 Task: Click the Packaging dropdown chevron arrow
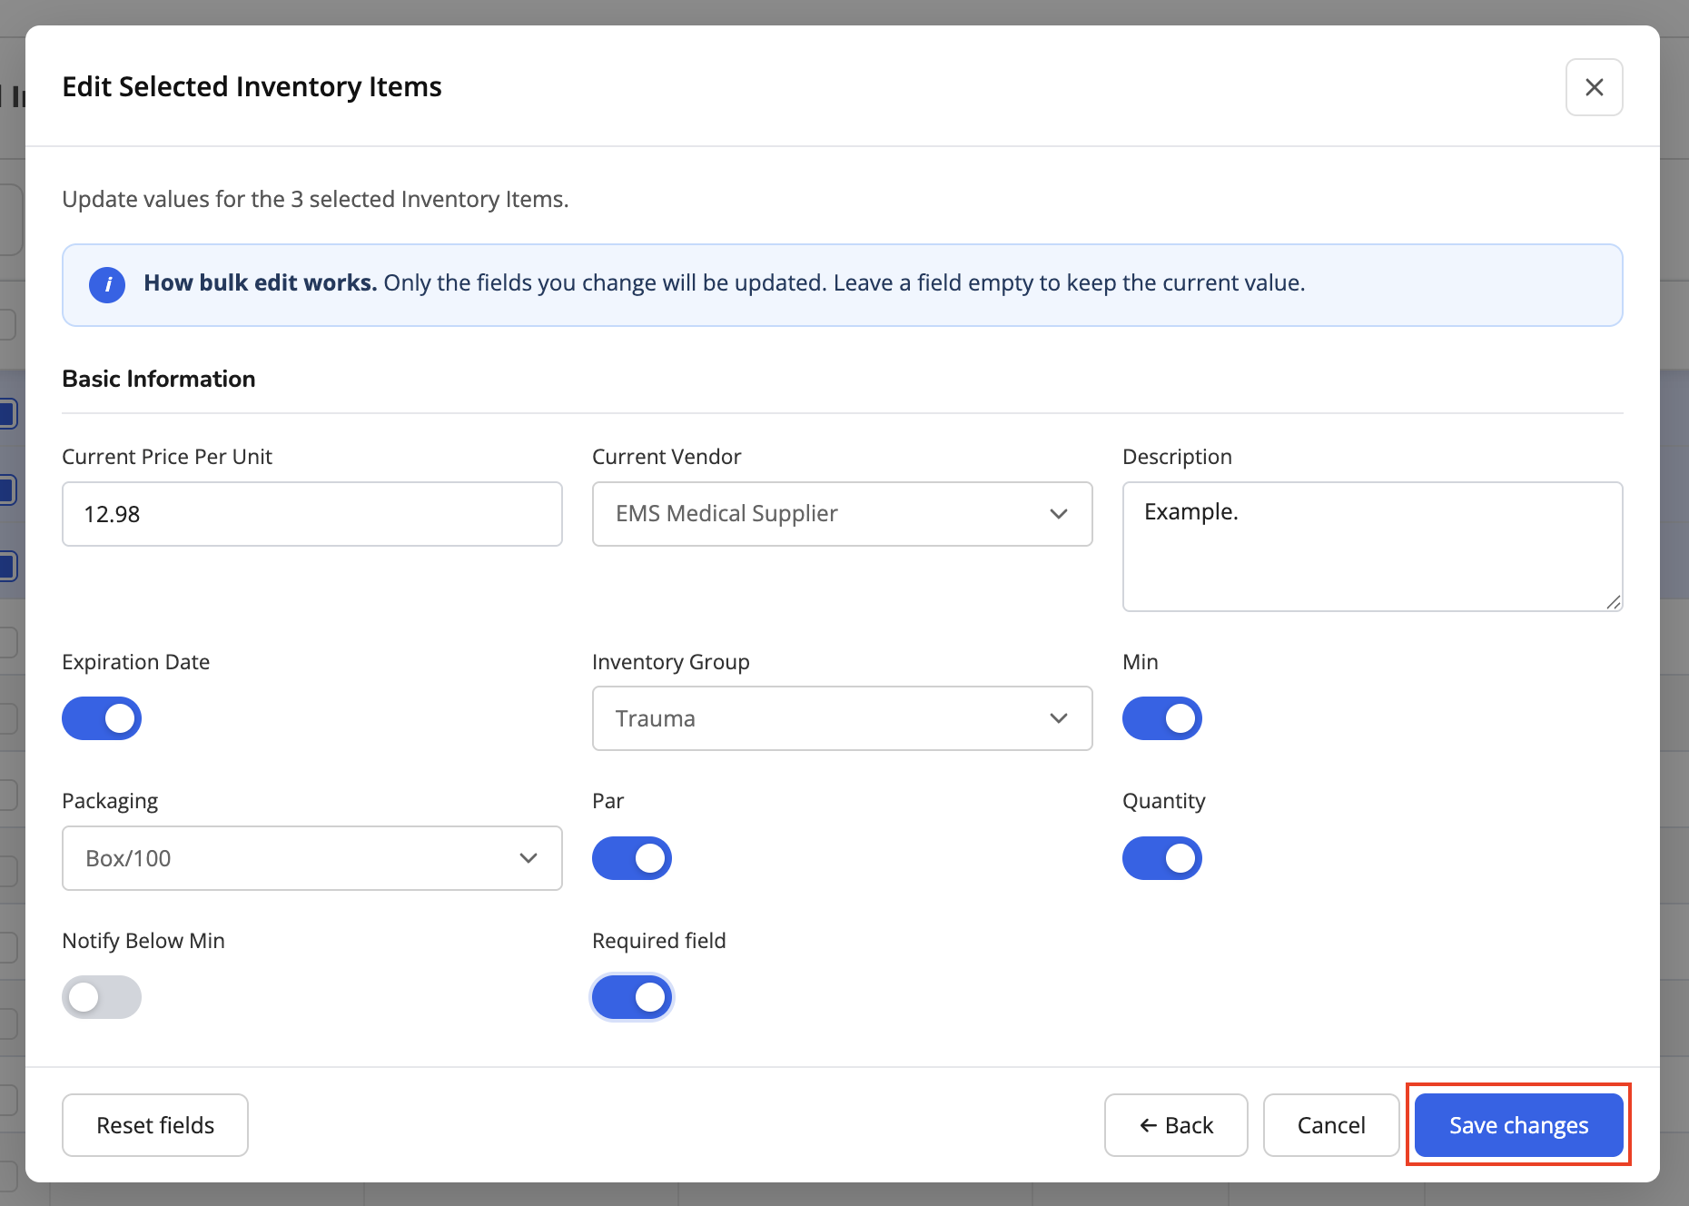[x=528, y=858]
